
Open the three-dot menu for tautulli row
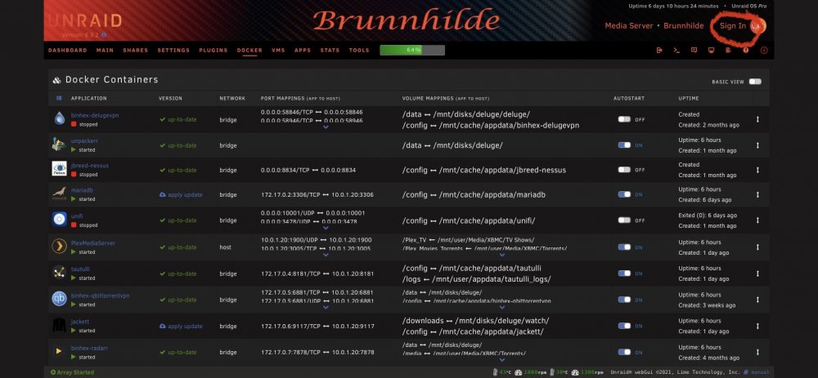click(757, 273)
